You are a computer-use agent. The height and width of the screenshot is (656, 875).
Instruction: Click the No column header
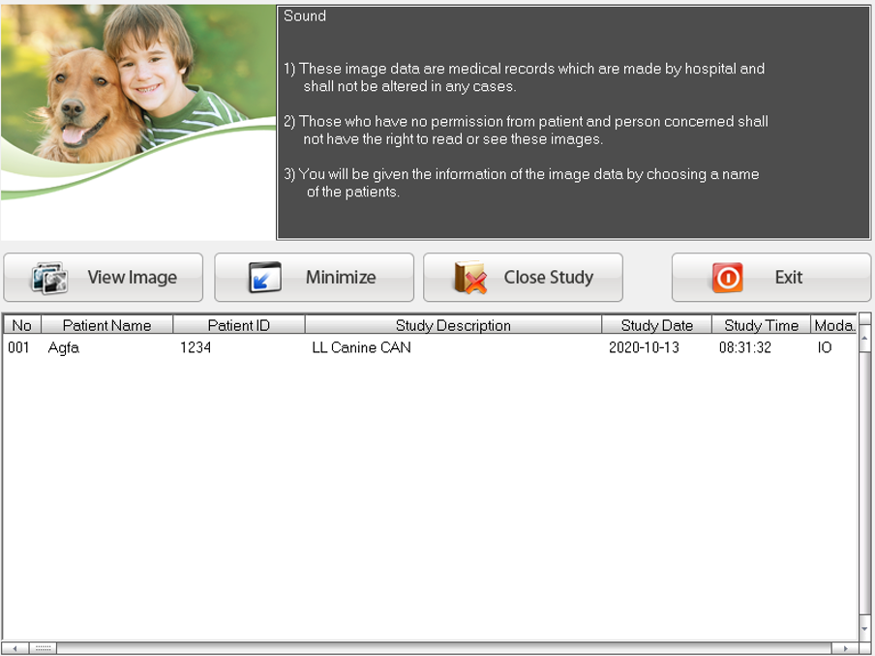[x=20, y=325]
